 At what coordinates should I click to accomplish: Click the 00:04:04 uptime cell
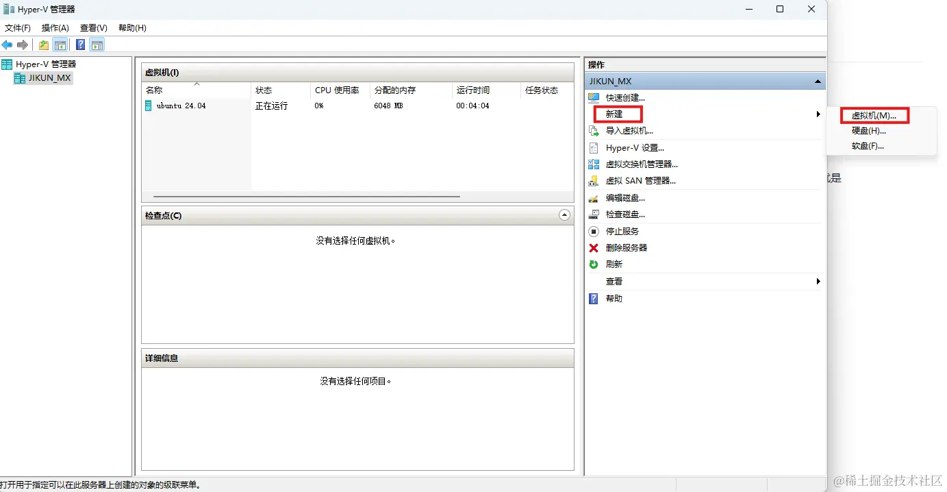click(x=472, y=106)
